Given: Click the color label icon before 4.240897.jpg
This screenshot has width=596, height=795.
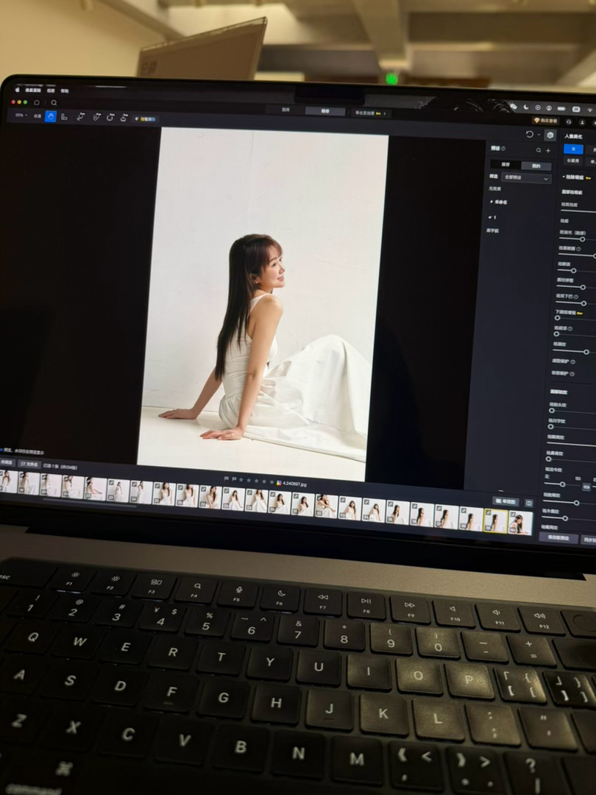Looking at the screenshot, I should point(279,483).
